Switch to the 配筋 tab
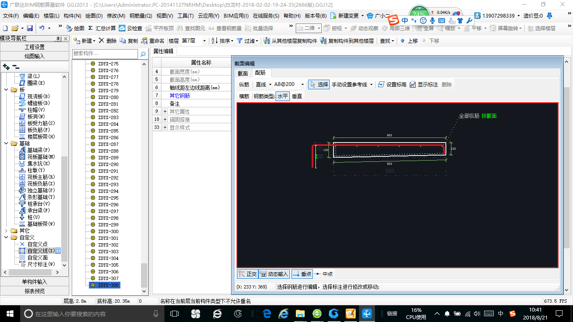The width and height of the screenshot is (573, 322). click(260, 73)
